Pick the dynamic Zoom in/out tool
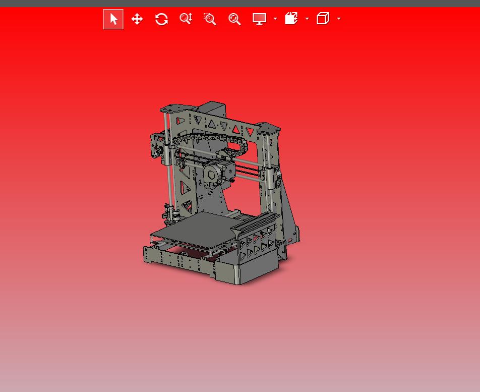 click(x=186, y=19)
